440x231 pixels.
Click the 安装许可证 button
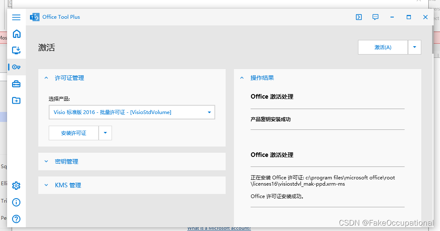[74, 133]
